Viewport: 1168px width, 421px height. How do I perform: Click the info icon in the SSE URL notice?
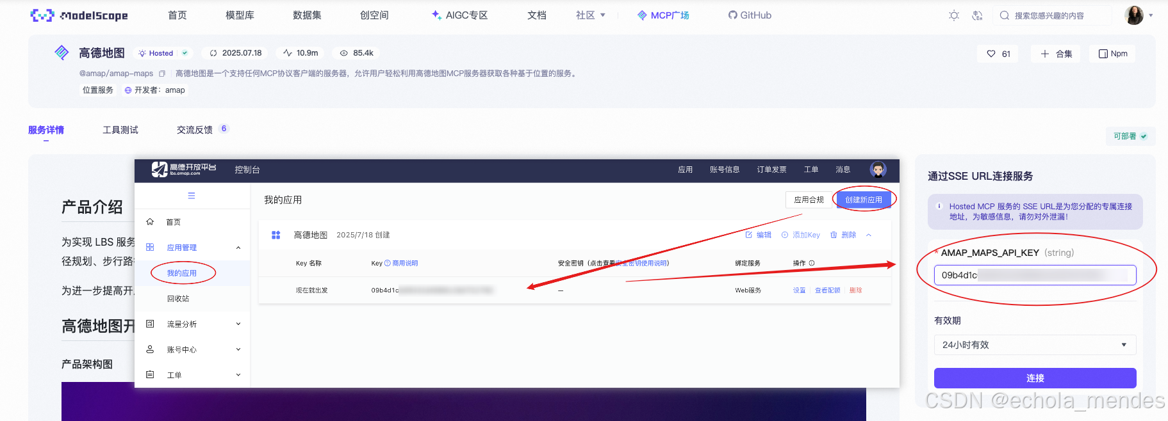pos(939,206)
